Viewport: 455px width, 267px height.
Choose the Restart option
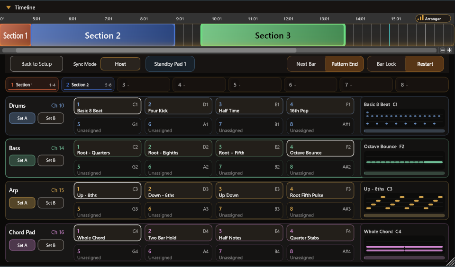coord(425,64)
